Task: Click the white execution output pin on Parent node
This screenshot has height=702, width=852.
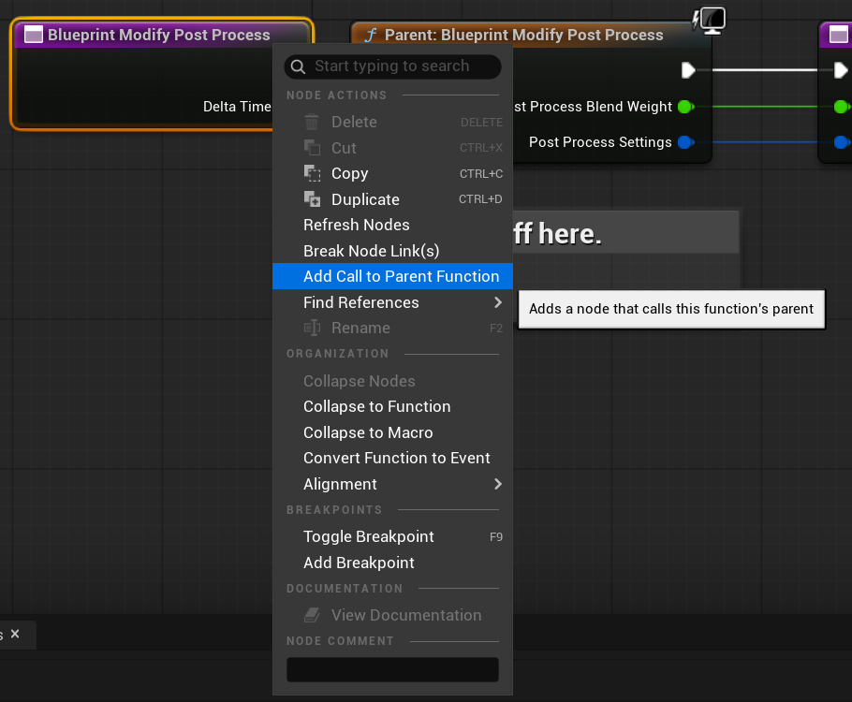Action: (688, 70)
